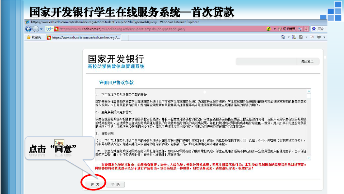Expand the Print dropdown arrow

tap(324, 37)
